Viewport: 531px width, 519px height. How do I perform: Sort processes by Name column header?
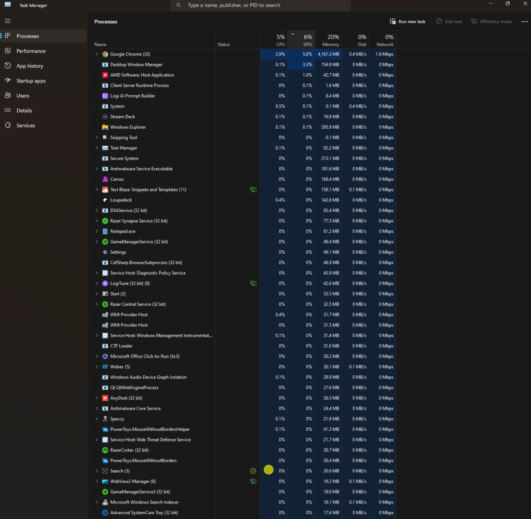(152, 40)
